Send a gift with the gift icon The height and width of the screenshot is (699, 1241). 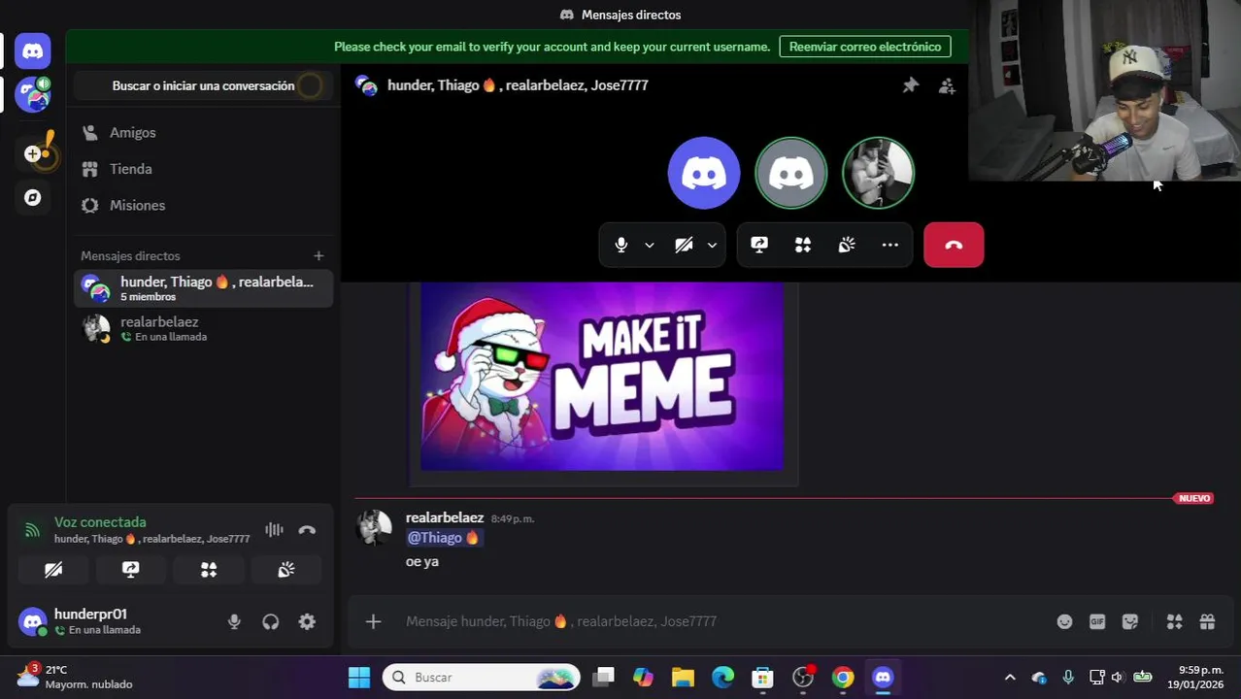[x=1207, y=621]
